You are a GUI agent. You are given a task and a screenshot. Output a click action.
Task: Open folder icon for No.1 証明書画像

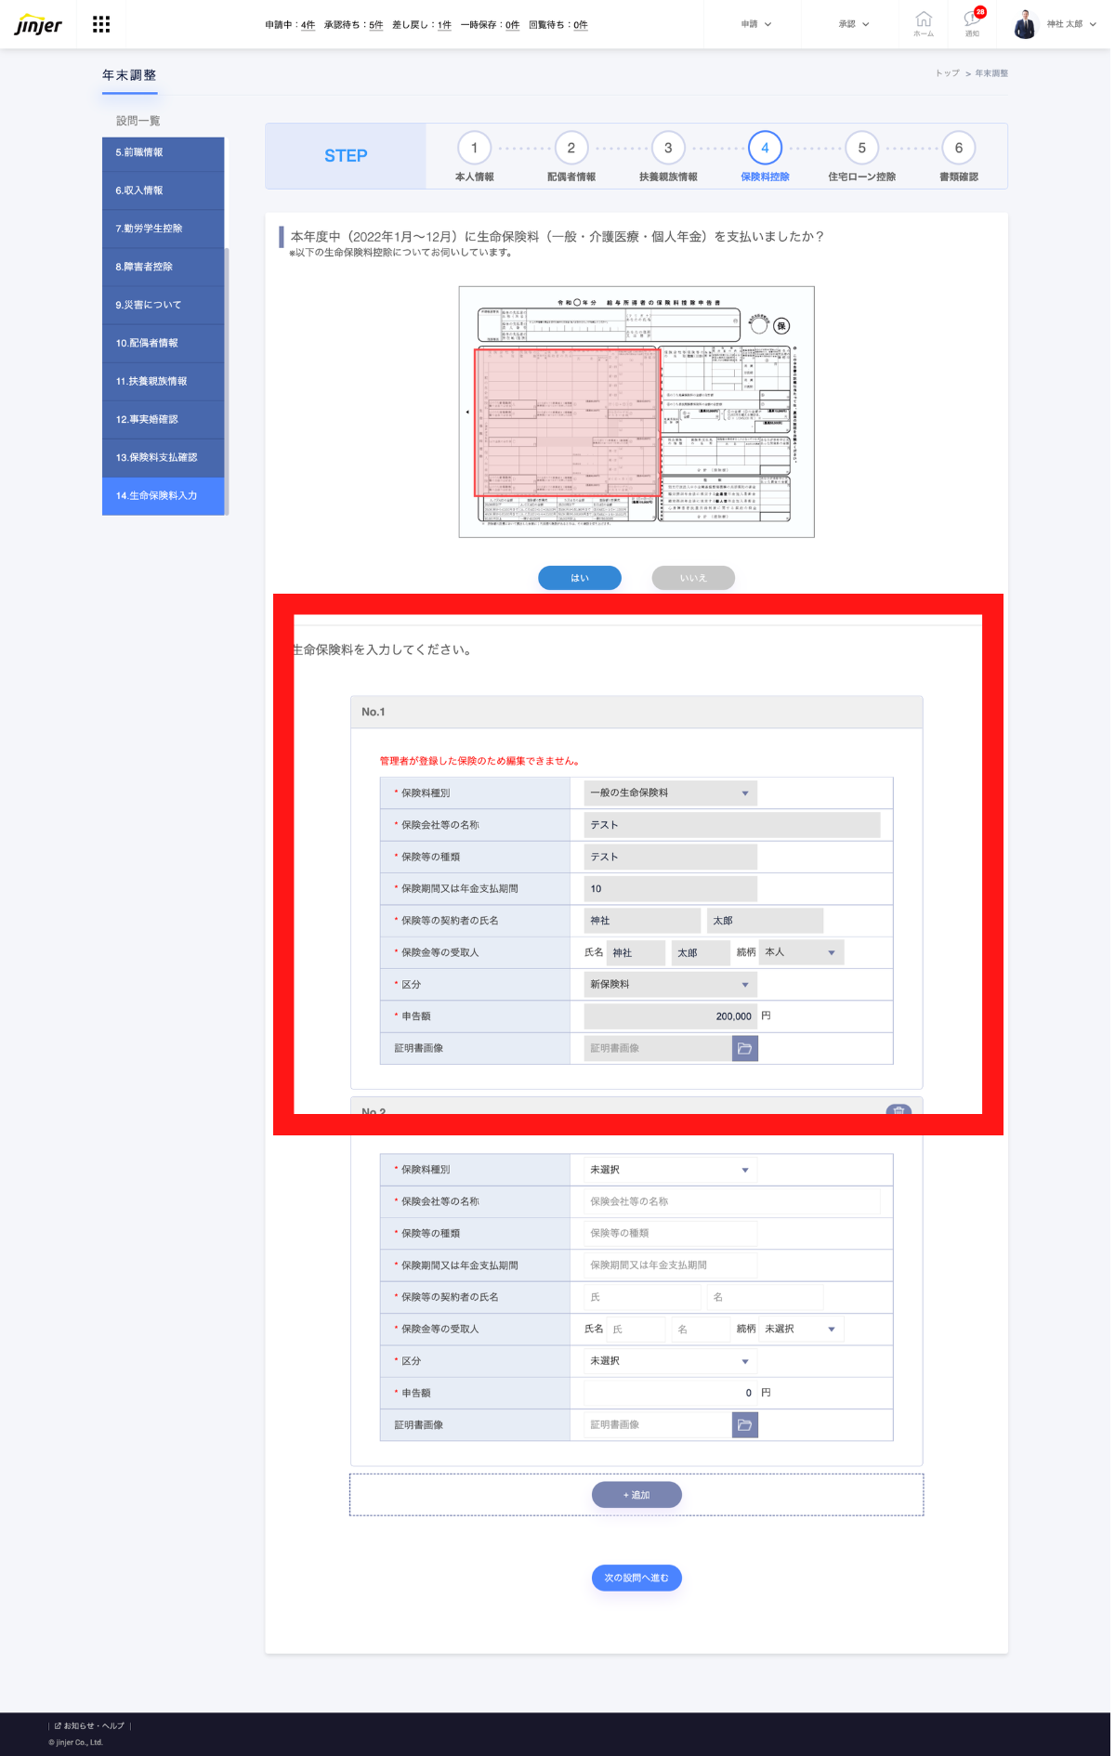(x=745, y=1048)
